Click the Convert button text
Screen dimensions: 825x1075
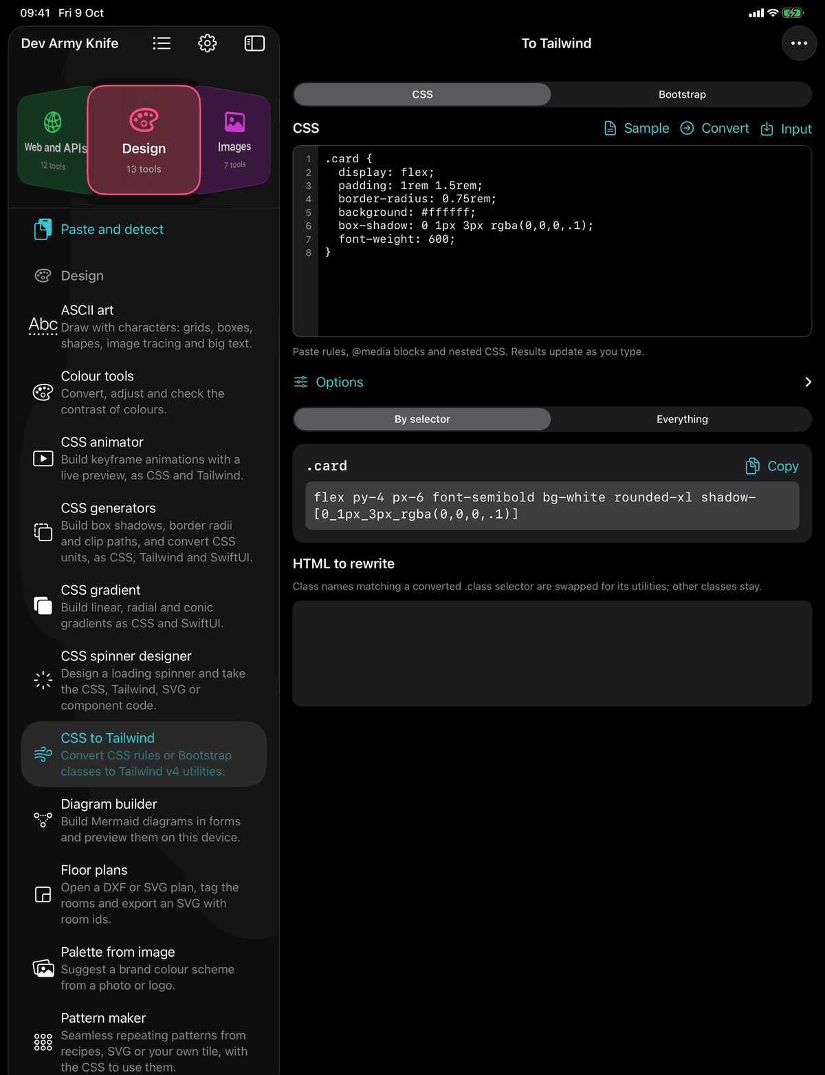click(x=725, y=129)
